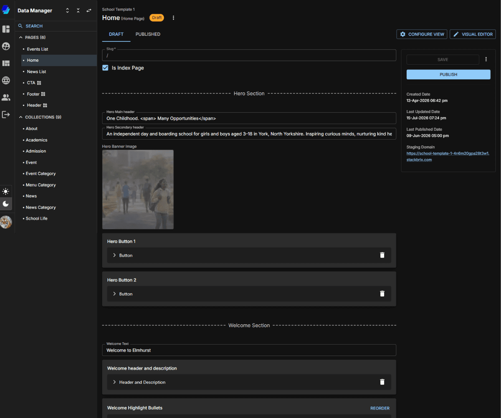This screenshot has height=418, width=501.
Task: Click the logout arrow icon
Action: point(6,114)
